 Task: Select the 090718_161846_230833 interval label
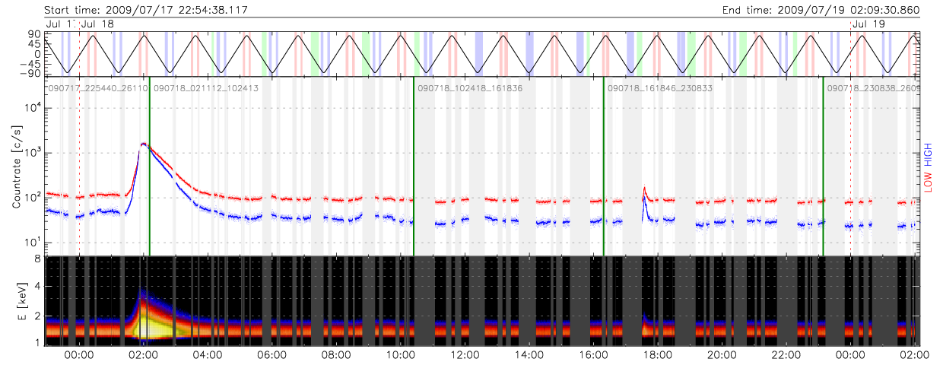pyautogui.click(x=659, y=89)
